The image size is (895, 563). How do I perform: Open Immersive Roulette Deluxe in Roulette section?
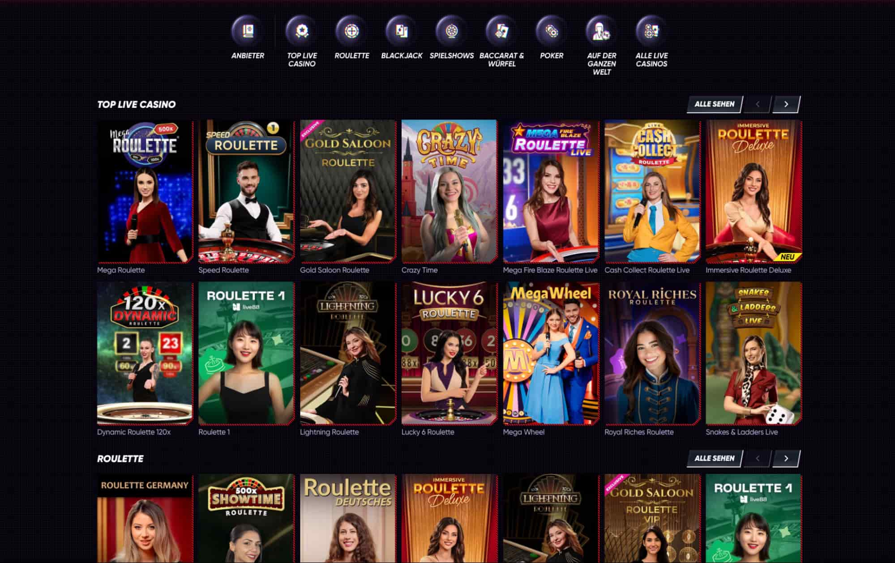[x=450, y=518]
